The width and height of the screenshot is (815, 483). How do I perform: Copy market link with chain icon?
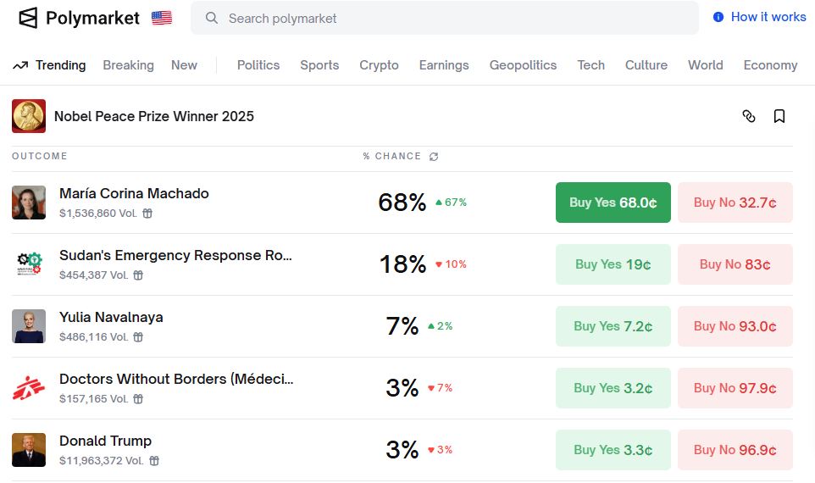(x=748, y=116)
